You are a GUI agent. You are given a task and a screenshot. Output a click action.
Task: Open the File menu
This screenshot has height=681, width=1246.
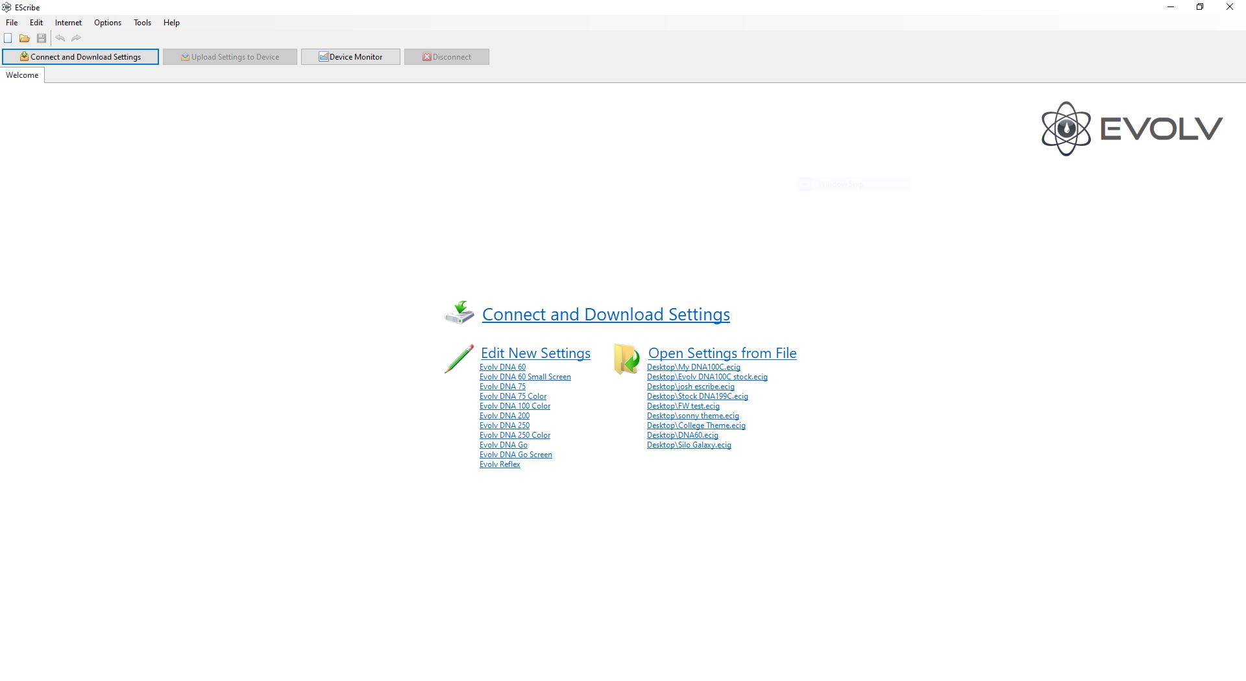coord(12,23)
